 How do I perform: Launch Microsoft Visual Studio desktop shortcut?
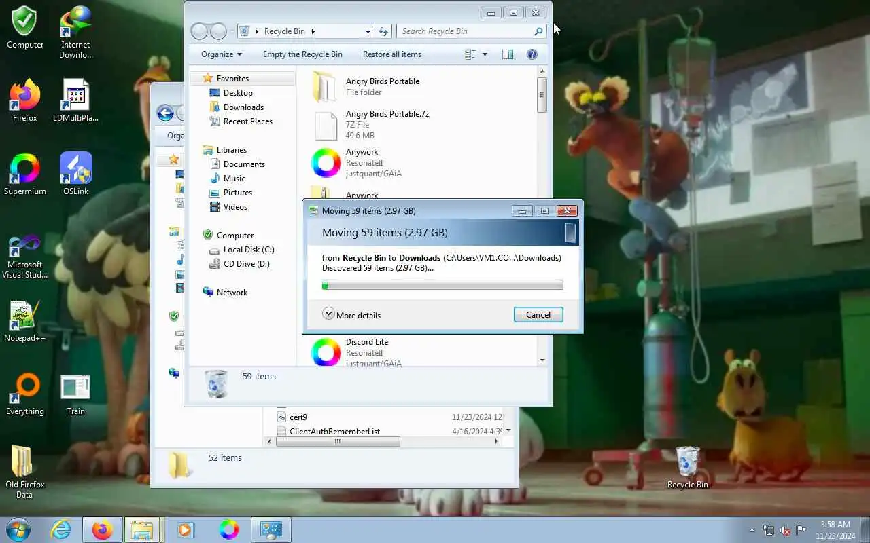(25, 257)
